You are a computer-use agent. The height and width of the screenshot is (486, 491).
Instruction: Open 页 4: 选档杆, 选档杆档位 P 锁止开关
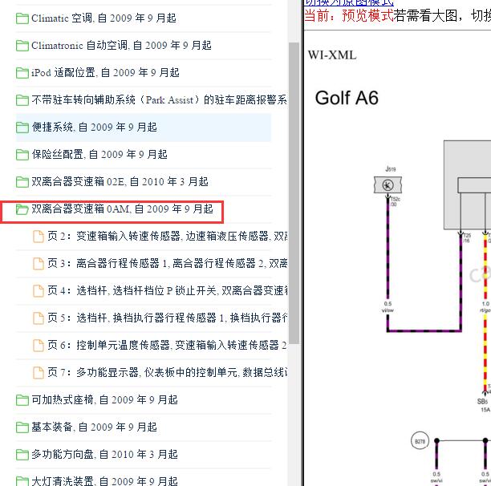click(x=167, y=291)
